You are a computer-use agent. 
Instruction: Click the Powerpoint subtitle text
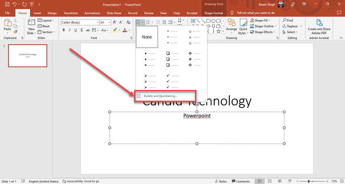197,116
